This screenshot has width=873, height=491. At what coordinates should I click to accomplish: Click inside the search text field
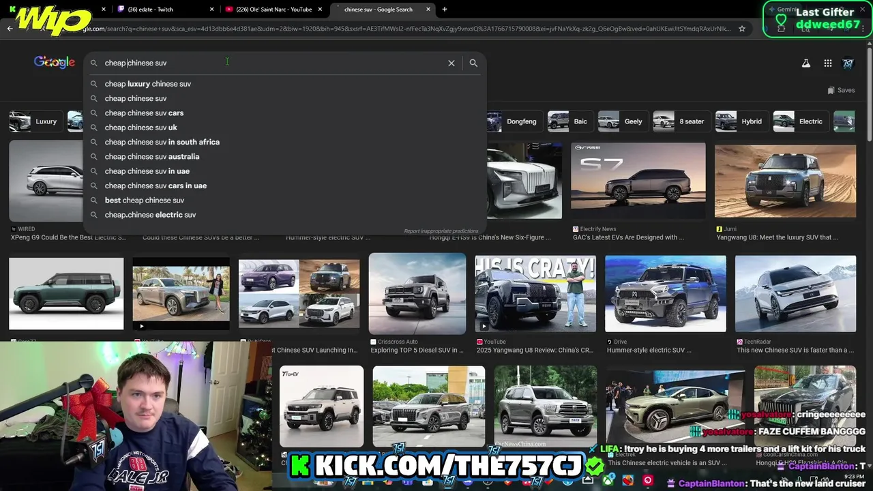[x=273, y=63]
